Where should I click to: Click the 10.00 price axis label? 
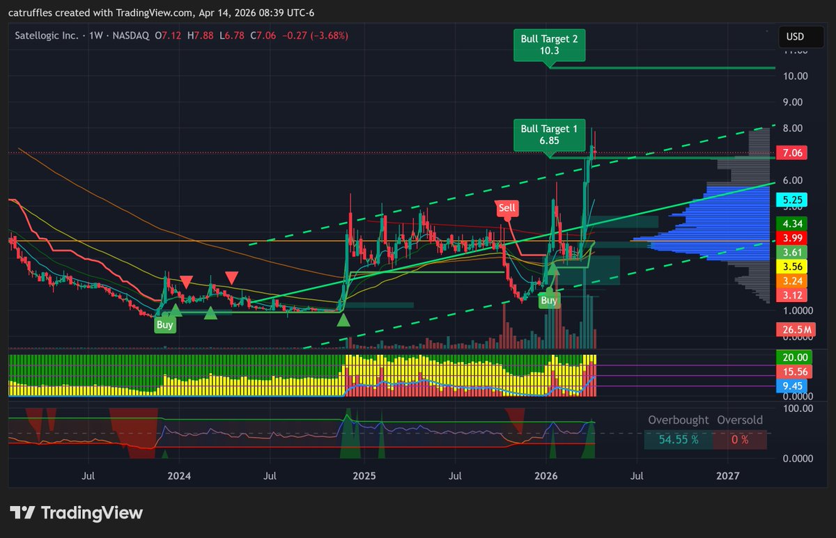[796, 76]
